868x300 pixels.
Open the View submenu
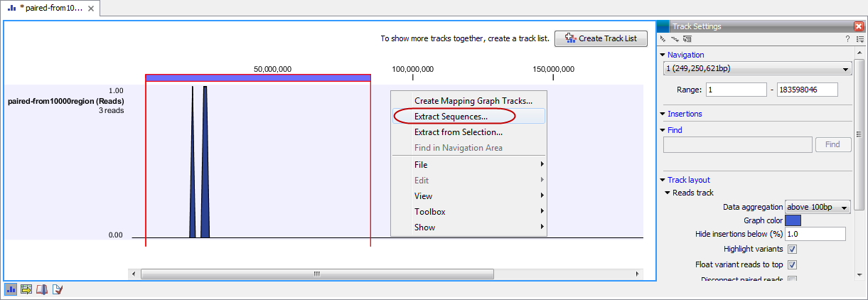point(468,196)
